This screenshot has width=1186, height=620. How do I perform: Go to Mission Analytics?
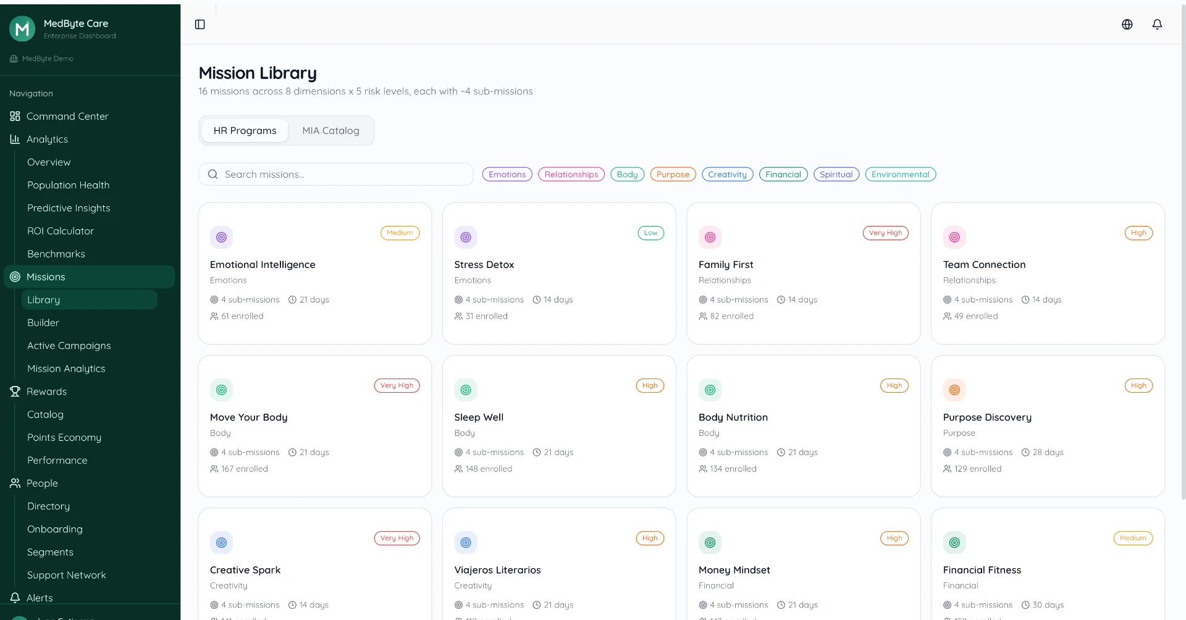tap(89, 369)
